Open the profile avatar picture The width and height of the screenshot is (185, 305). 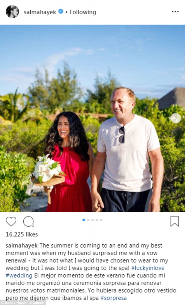12,12
